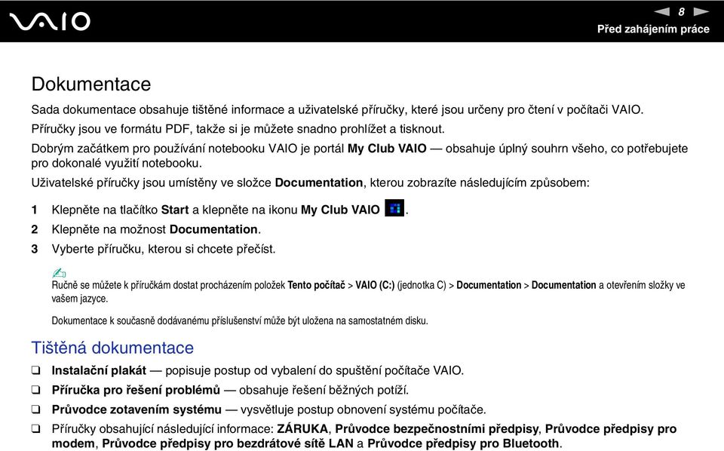
Task: Click the bullet box before Průvodce zotavením systému
Action: tap(35, 409)
